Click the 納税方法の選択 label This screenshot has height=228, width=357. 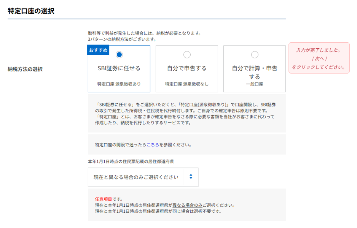25,69
